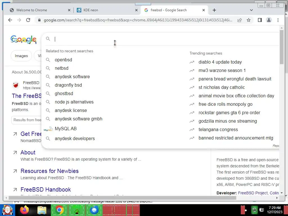Close the KDE neon tab

136,10
